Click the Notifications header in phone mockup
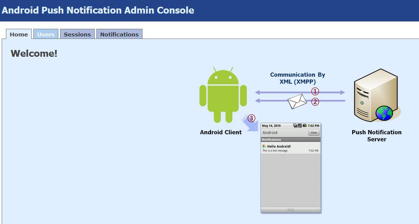The height and width of the screenshot is (224, 419). coord(290,140)
